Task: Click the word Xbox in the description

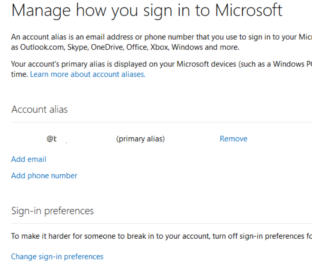Action: click(159, 47)
